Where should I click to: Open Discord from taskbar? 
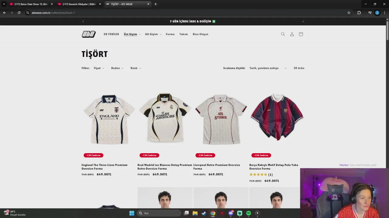click(231, 213)
